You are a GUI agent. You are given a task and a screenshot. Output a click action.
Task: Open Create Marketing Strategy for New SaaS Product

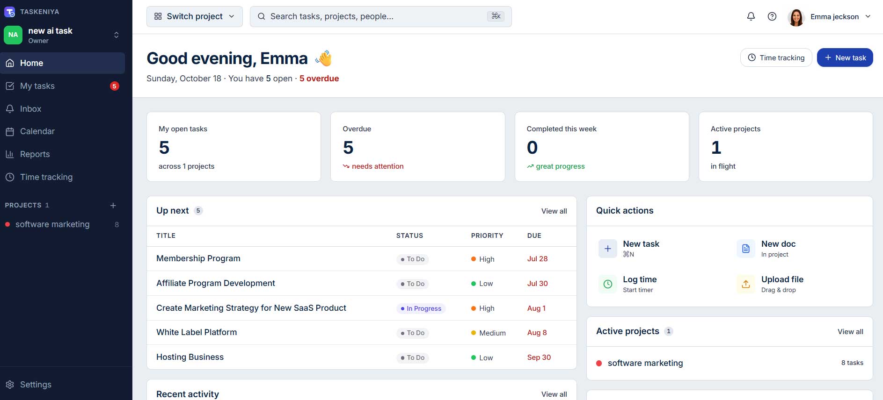coord(251,308)
